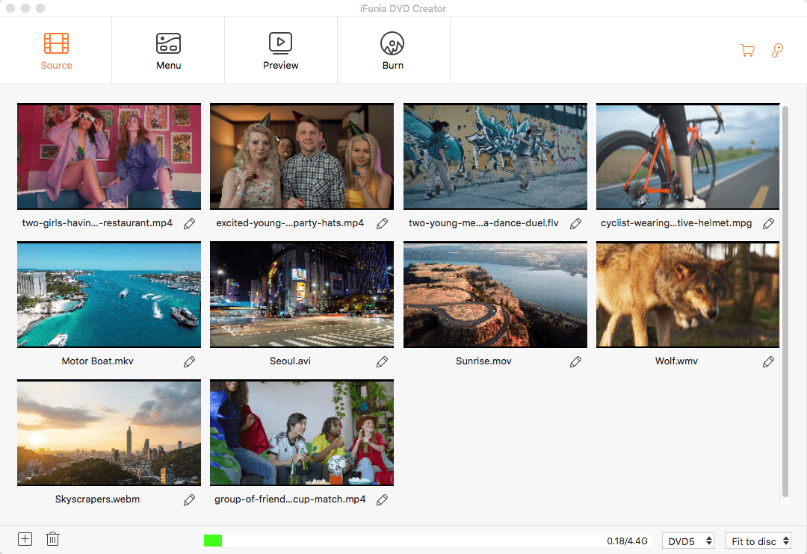This screenshot has height=554, width=807.
Task: Click the trash delete icon
Action: [52, 539]
